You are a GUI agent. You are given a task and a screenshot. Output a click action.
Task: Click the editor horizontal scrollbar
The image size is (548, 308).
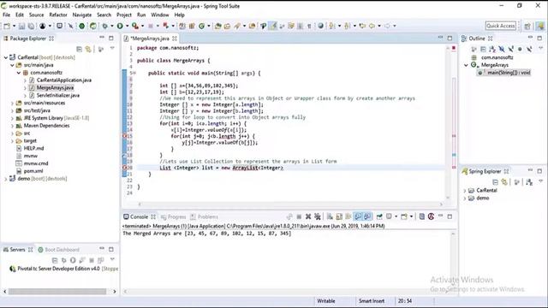click(x=290, y=204)
